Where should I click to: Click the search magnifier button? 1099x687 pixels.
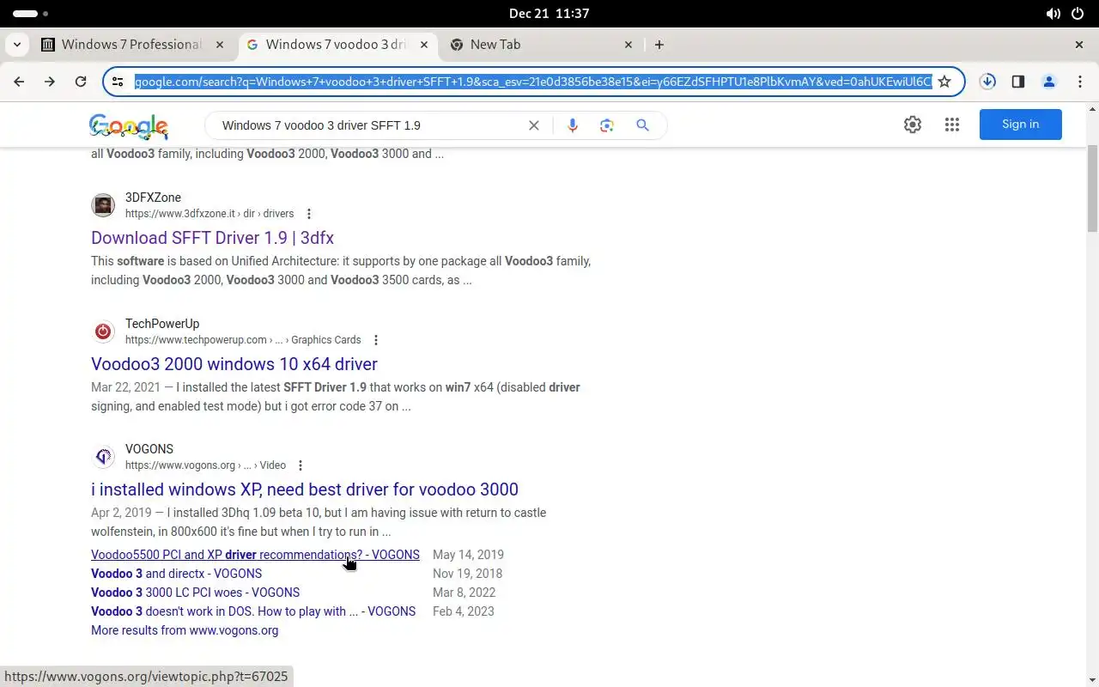coord(642,125)
